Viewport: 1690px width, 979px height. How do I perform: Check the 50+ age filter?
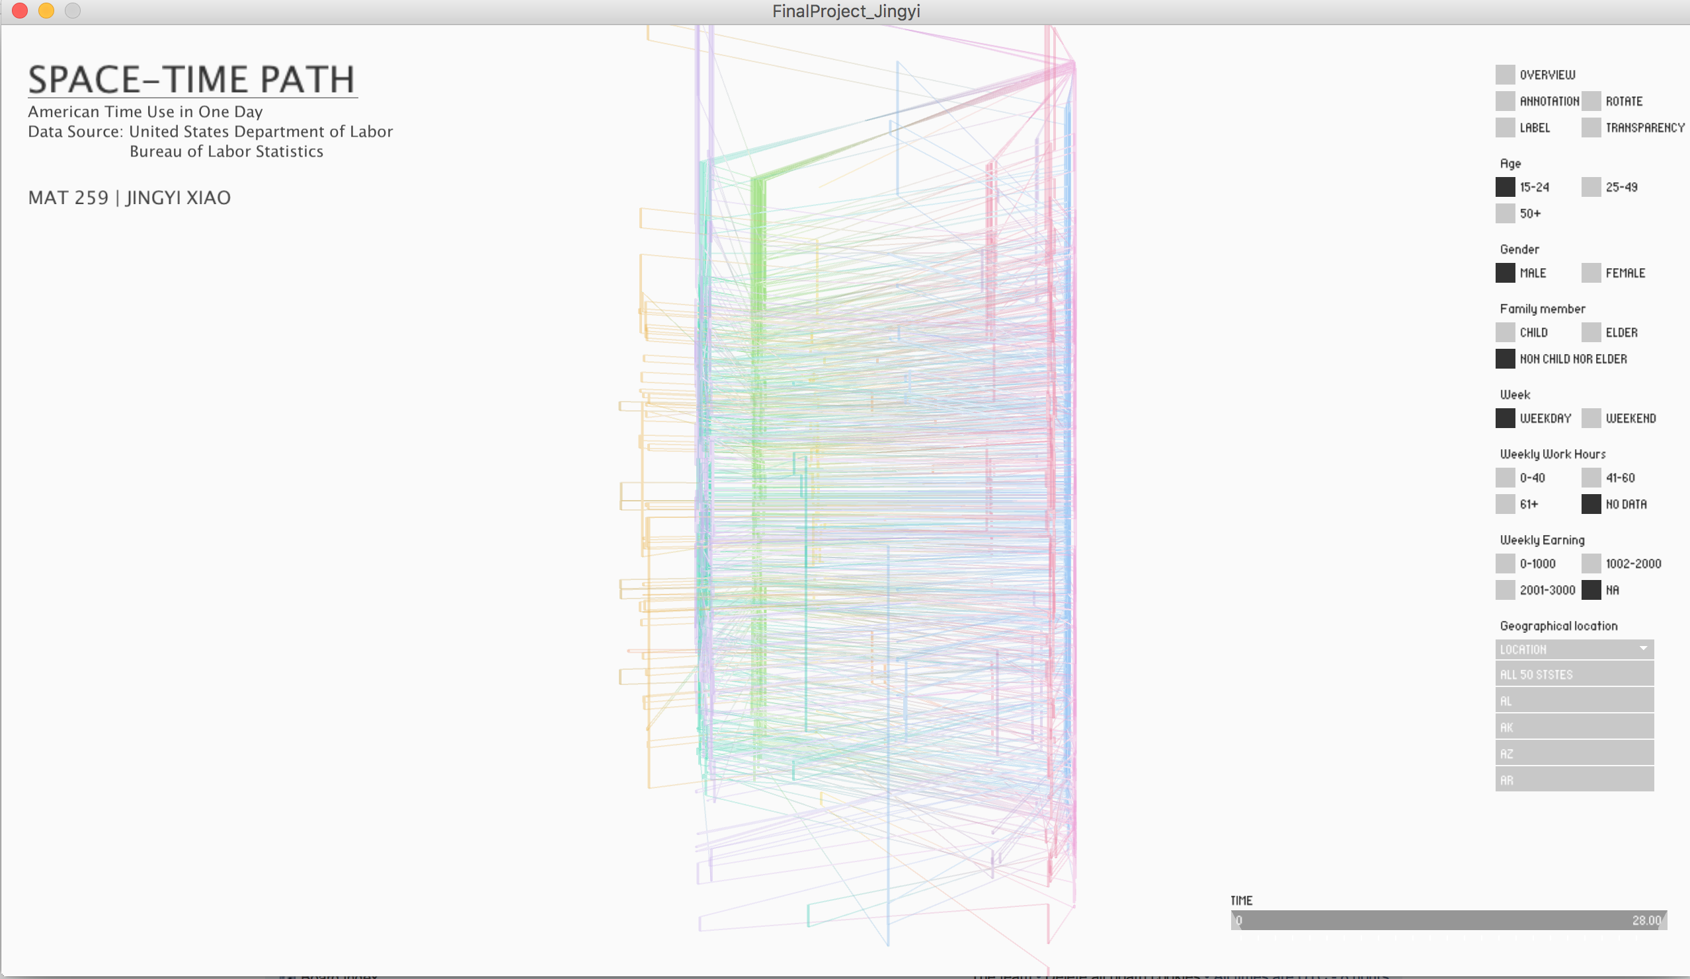coord(1505,213)
